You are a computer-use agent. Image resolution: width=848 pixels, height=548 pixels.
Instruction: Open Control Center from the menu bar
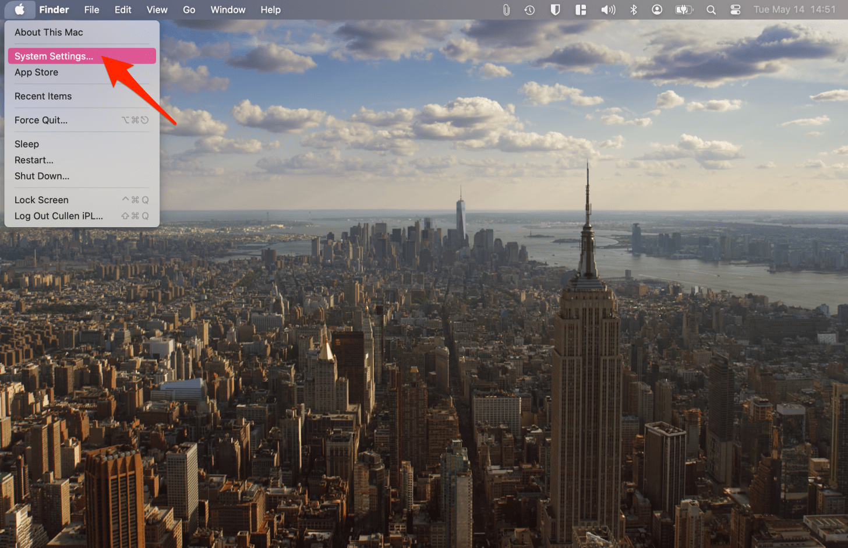tap(736, 10)
